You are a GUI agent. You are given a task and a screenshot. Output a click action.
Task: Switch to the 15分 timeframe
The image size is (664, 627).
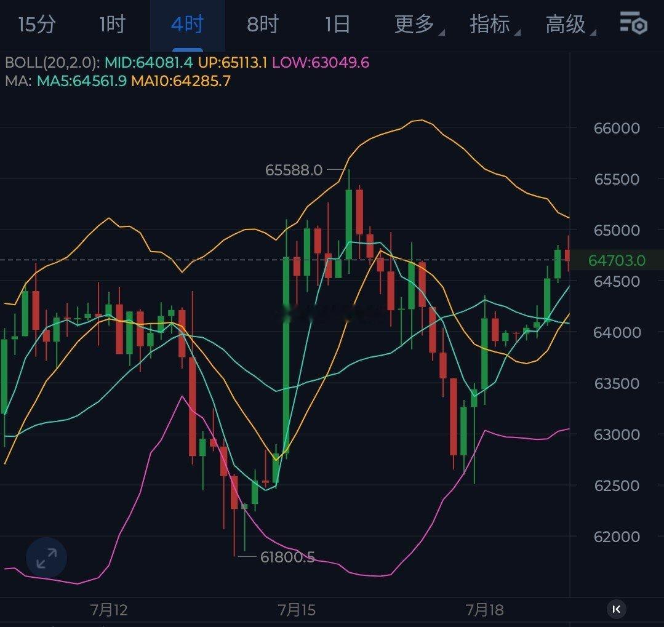pyautogui.click(x=37, y=24)
